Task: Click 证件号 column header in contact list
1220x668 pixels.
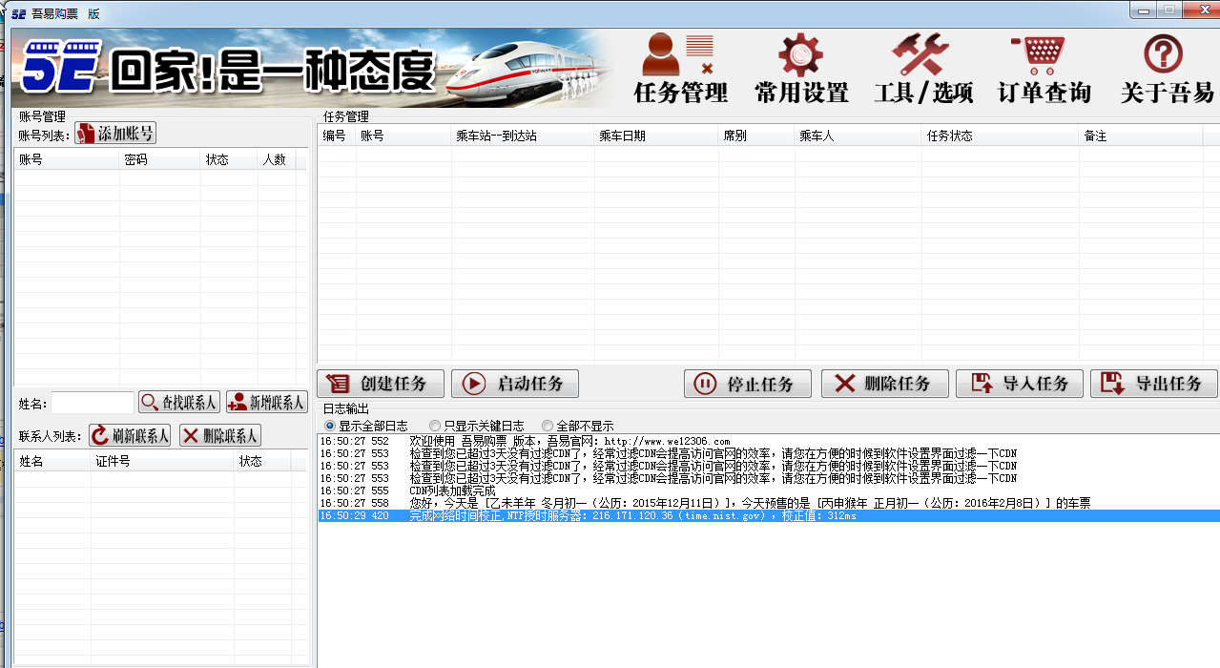Action: pyautogui.click(x=163, y=462)
